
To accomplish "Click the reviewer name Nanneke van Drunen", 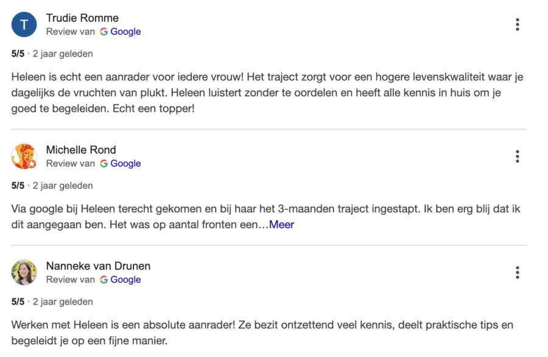I will [98, 266].
